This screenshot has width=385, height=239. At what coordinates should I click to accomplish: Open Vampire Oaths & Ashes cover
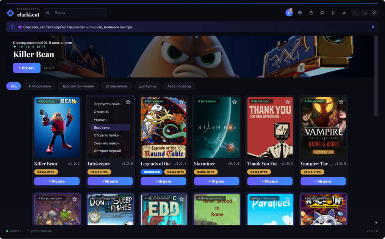click(x=323, y=127)
